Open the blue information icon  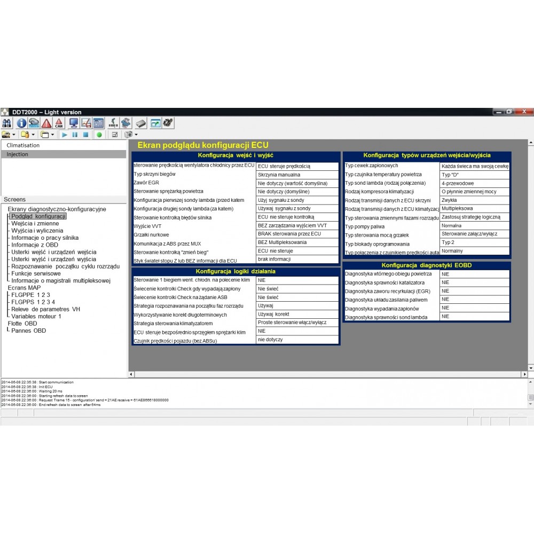click(x=21, y=123)
